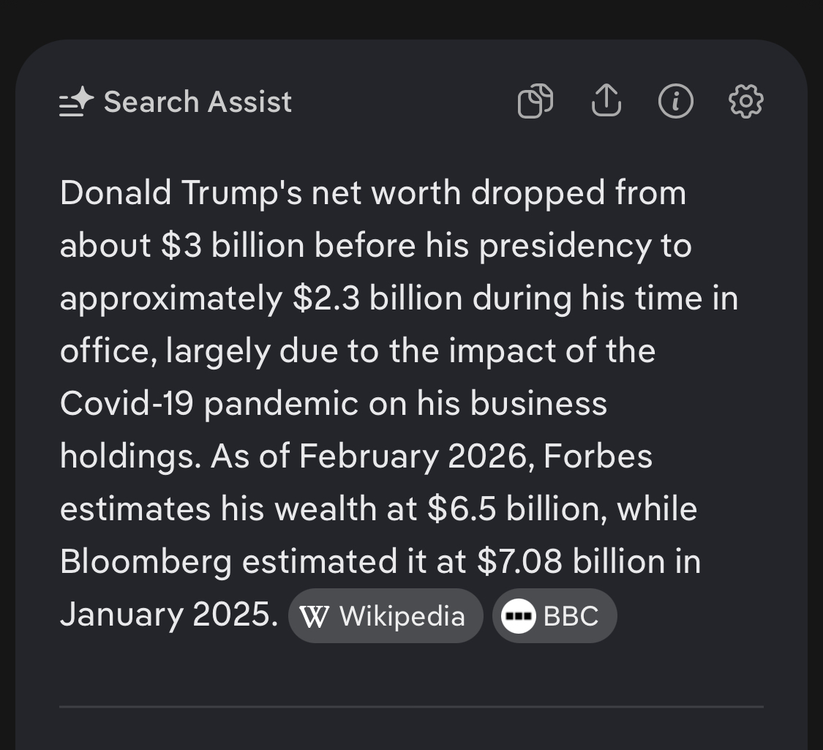Click the word Forbes in the answer
Viewport: 823px width, 750px height.
tap(598, 456)
